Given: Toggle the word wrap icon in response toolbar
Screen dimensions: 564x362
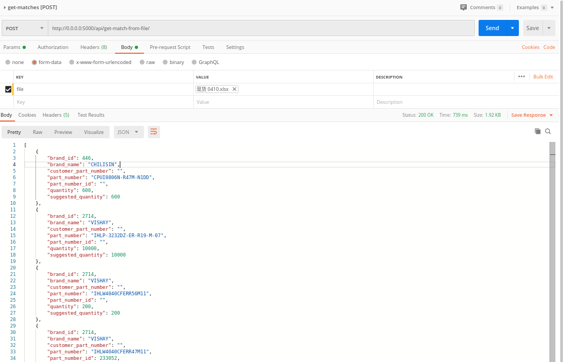Looking at the screenshot, I should (x=154, y=132).
